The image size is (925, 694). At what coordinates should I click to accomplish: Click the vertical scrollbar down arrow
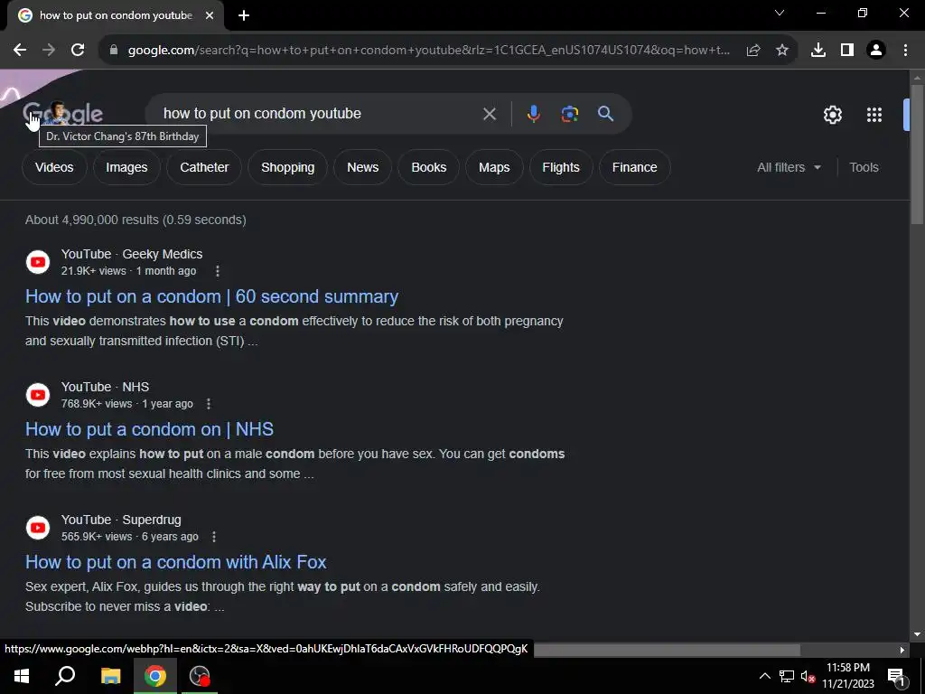pyautogui.click(x=917, y=634)
